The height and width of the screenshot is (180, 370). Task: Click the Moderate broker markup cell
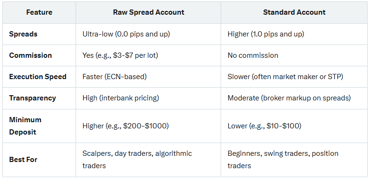tap(289, 98)
